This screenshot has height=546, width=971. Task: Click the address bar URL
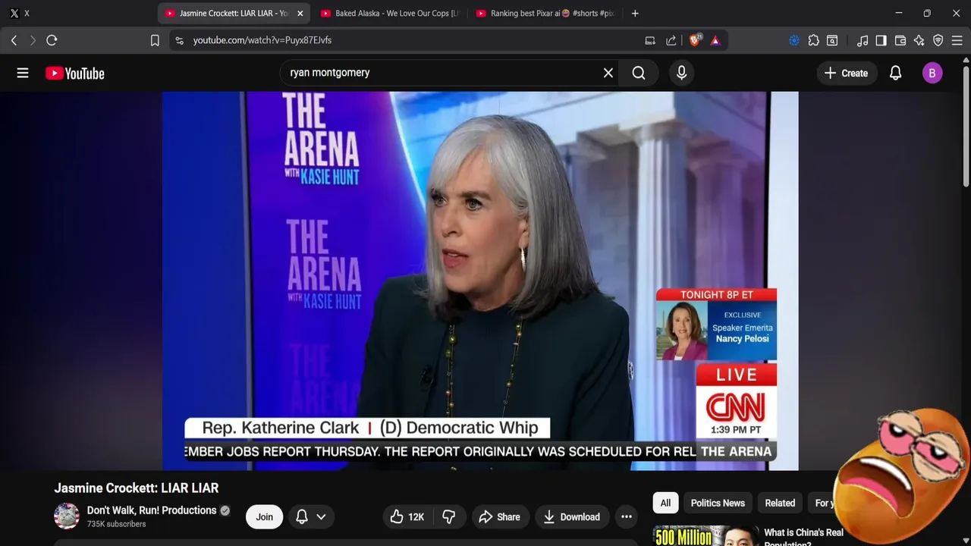pos(262,40)
